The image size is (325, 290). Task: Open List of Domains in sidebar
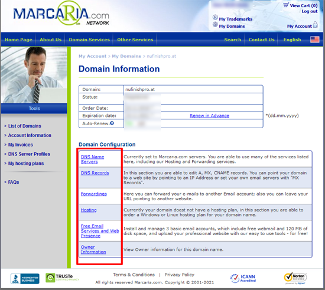24,126
